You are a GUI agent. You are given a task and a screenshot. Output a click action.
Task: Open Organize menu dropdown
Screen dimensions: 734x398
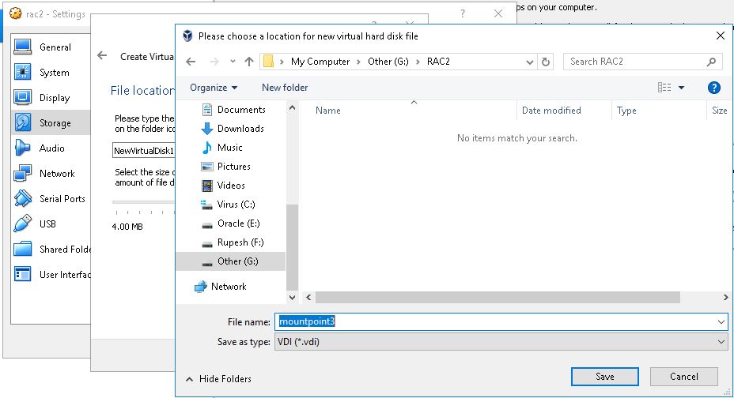click(x=214, y=88)
